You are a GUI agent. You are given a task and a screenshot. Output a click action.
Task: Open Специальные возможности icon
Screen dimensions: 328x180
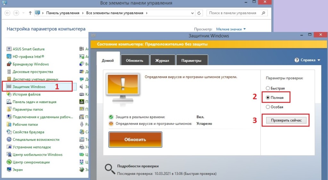[9, 139]
